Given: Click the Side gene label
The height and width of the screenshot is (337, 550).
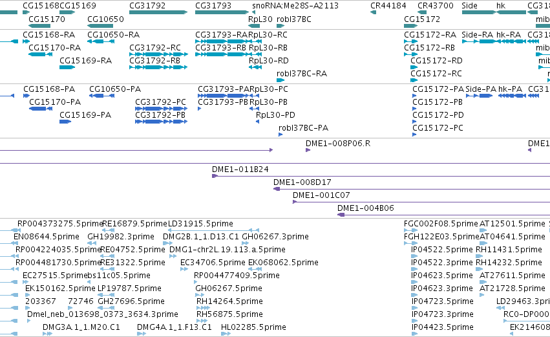Looking at the screenshot, I should [469, 6].
